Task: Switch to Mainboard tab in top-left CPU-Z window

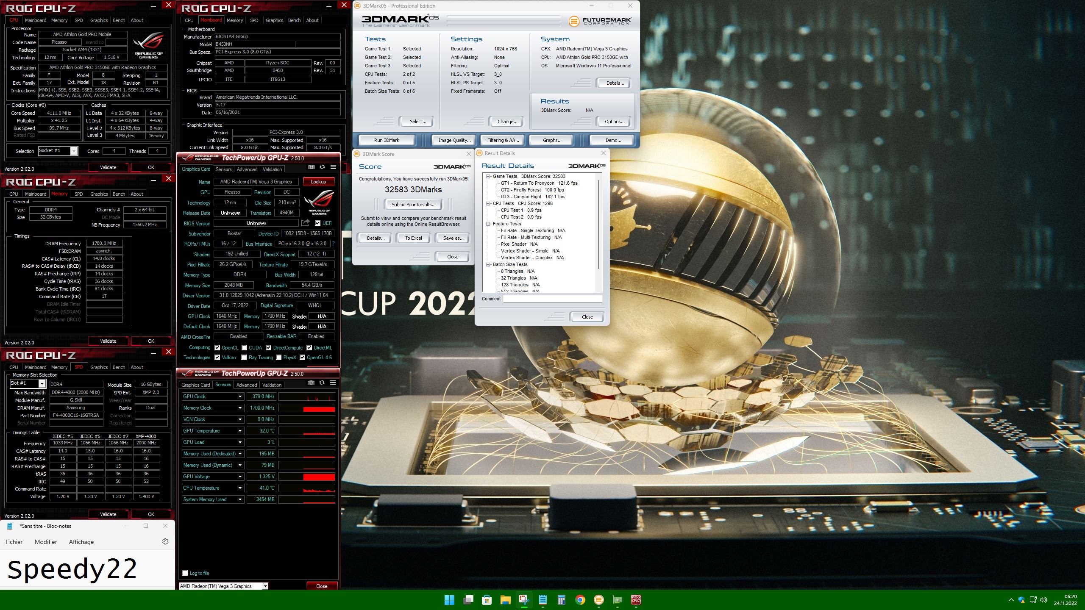Action: [36, 20]
